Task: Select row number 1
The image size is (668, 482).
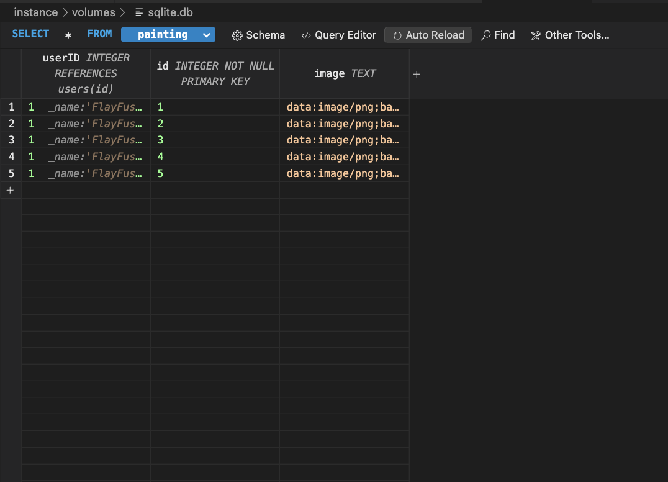Action: click(x=11, y=107)
